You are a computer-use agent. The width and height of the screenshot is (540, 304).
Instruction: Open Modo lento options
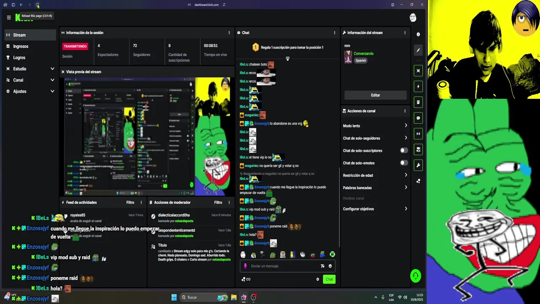pyautogui.click(x=375, y=126)
